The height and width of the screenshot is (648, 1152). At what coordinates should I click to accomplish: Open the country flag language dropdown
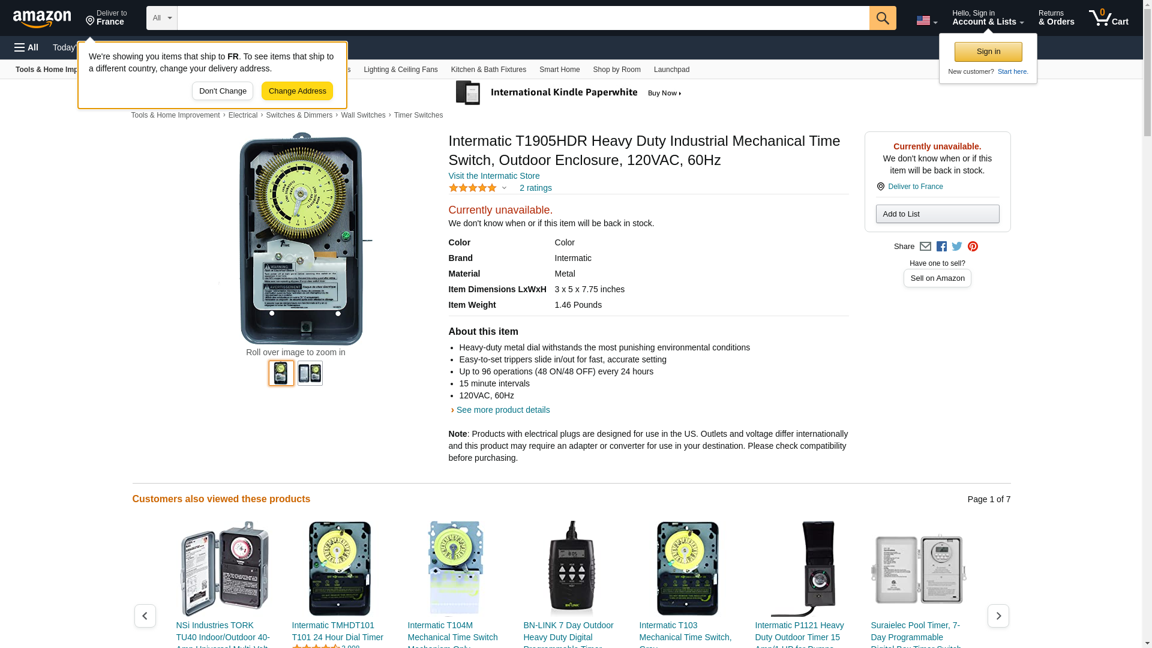pos(926,20)
